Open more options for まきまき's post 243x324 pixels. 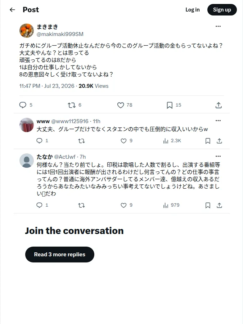(218, 26)
